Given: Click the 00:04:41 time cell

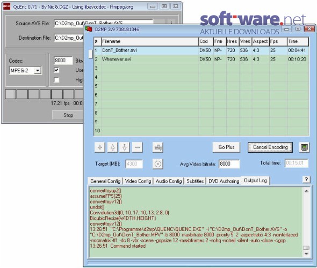Looking at the screenshot, I should pos(297,50).
